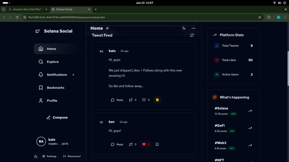Click the BA avatar on balo's tweet
Image resolution: width=289 pixels, height=162 pixels.
(101, 51)
